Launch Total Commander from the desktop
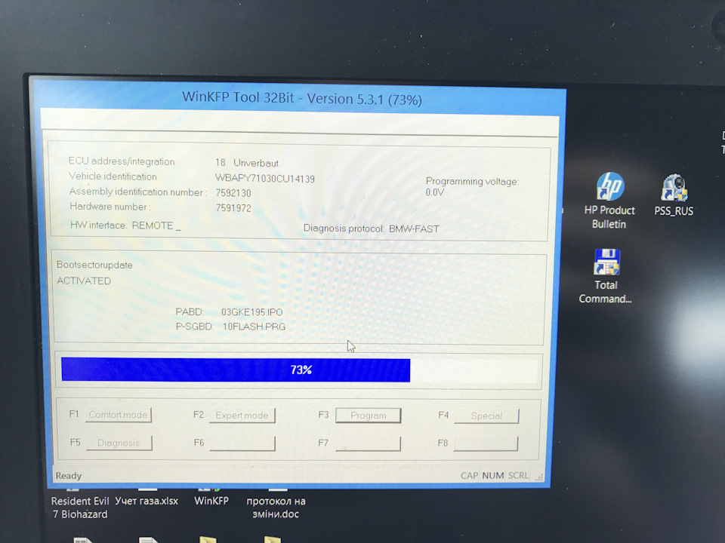The image size is (725, 543). 605,276
